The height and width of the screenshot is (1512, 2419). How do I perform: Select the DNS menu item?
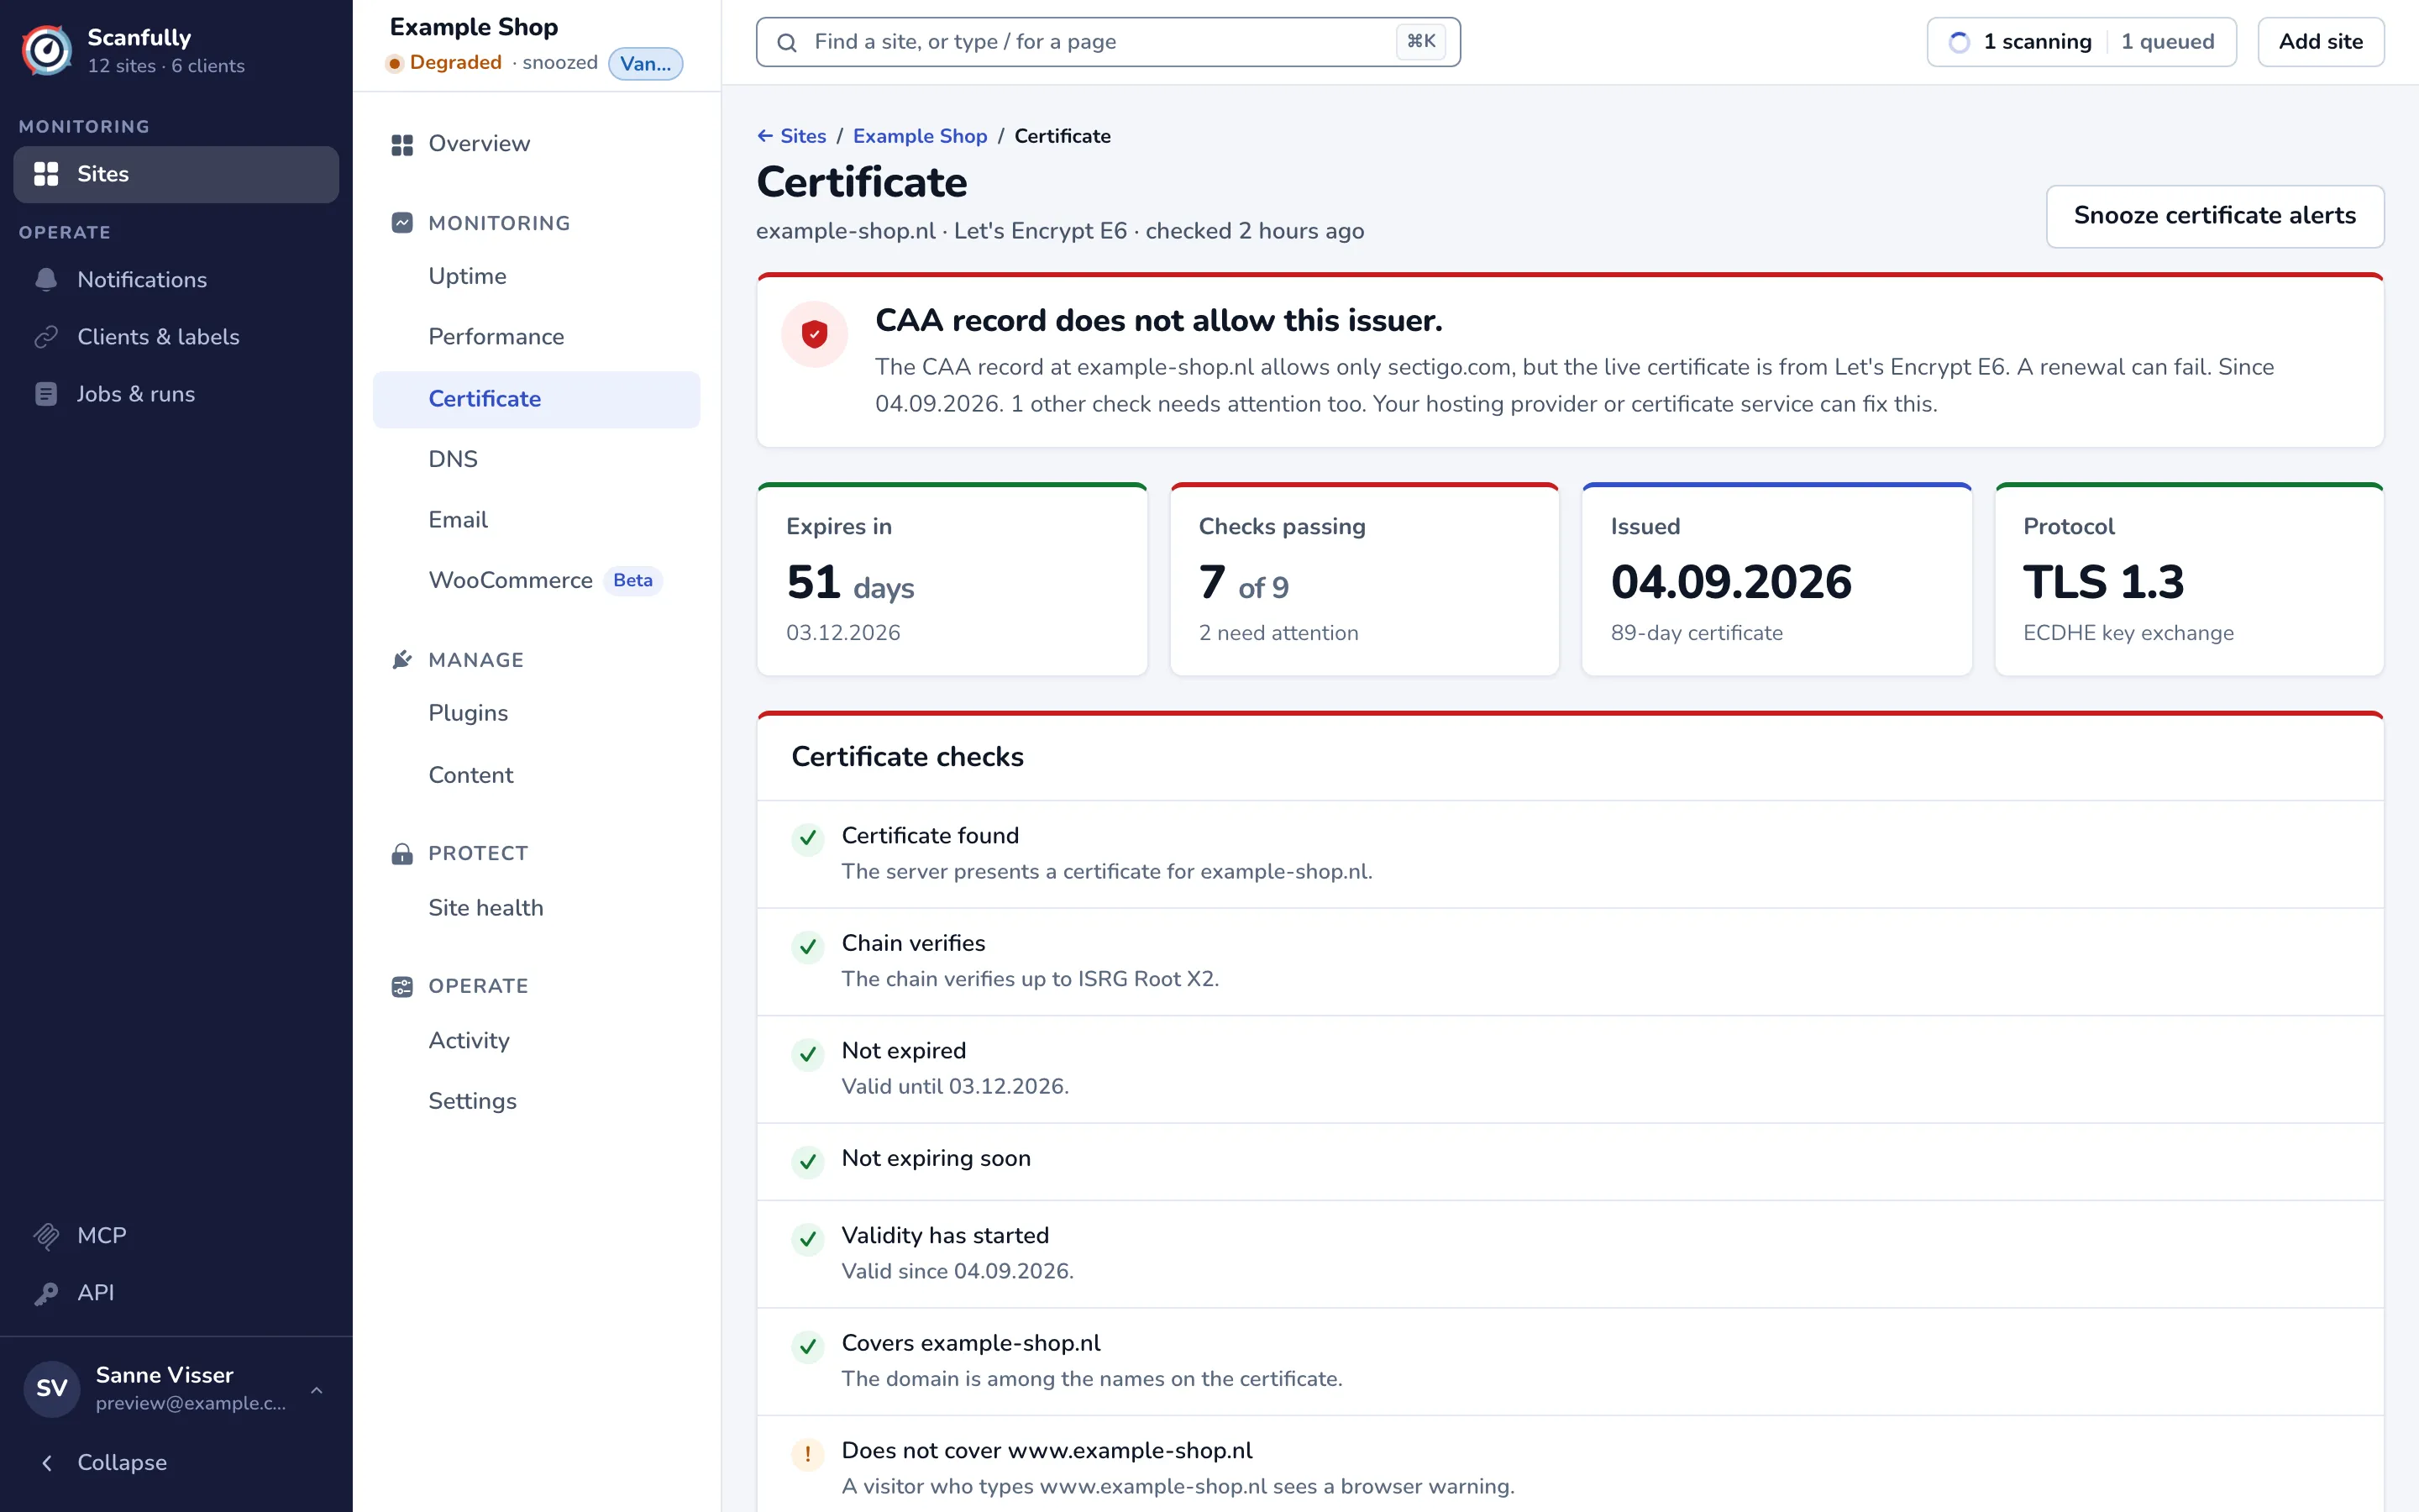(x=537, y=459)
